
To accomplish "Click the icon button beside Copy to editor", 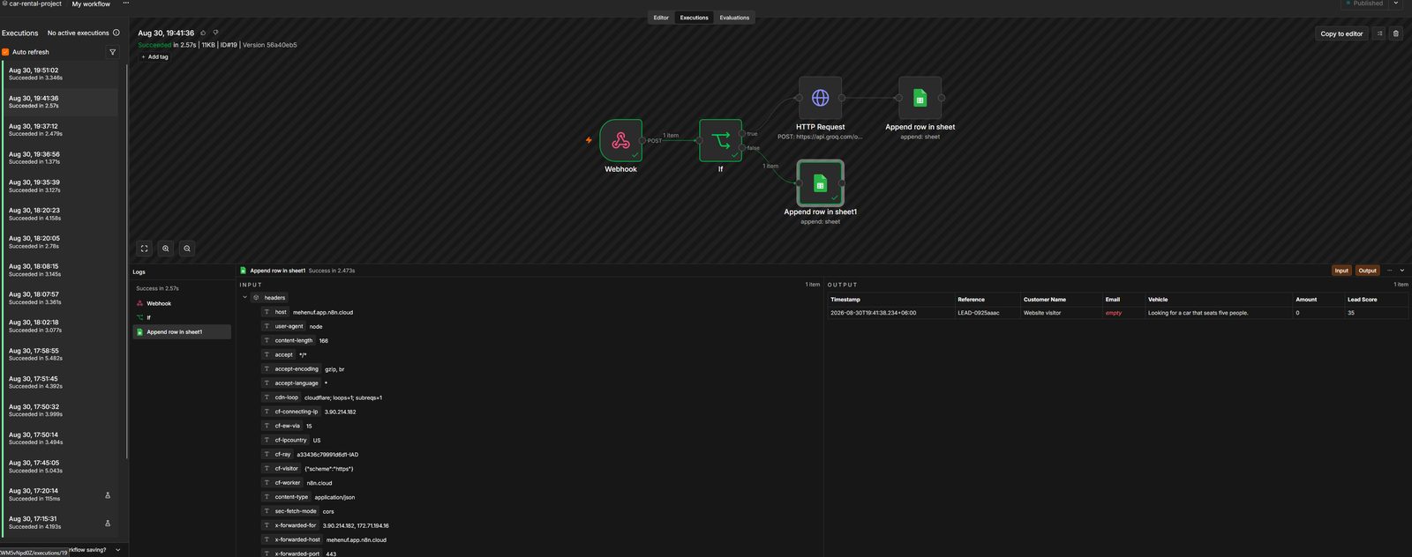I will (x=1379, y=33).
